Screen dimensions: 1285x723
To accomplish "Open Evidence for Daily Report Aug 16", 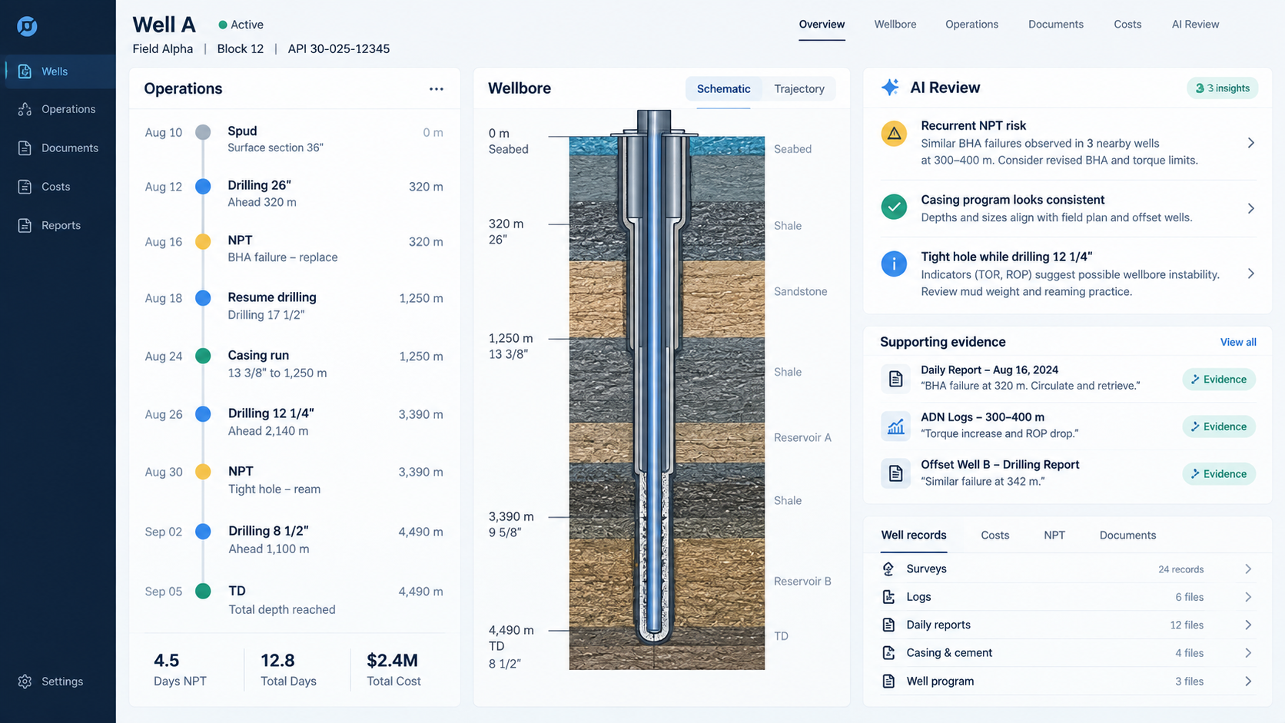I will coord(1219,380).
